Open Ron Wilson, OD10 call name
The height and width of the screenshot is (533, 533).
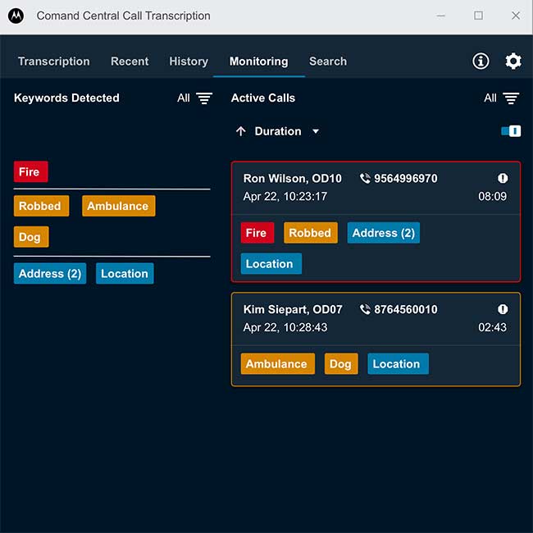pos(293,179)
